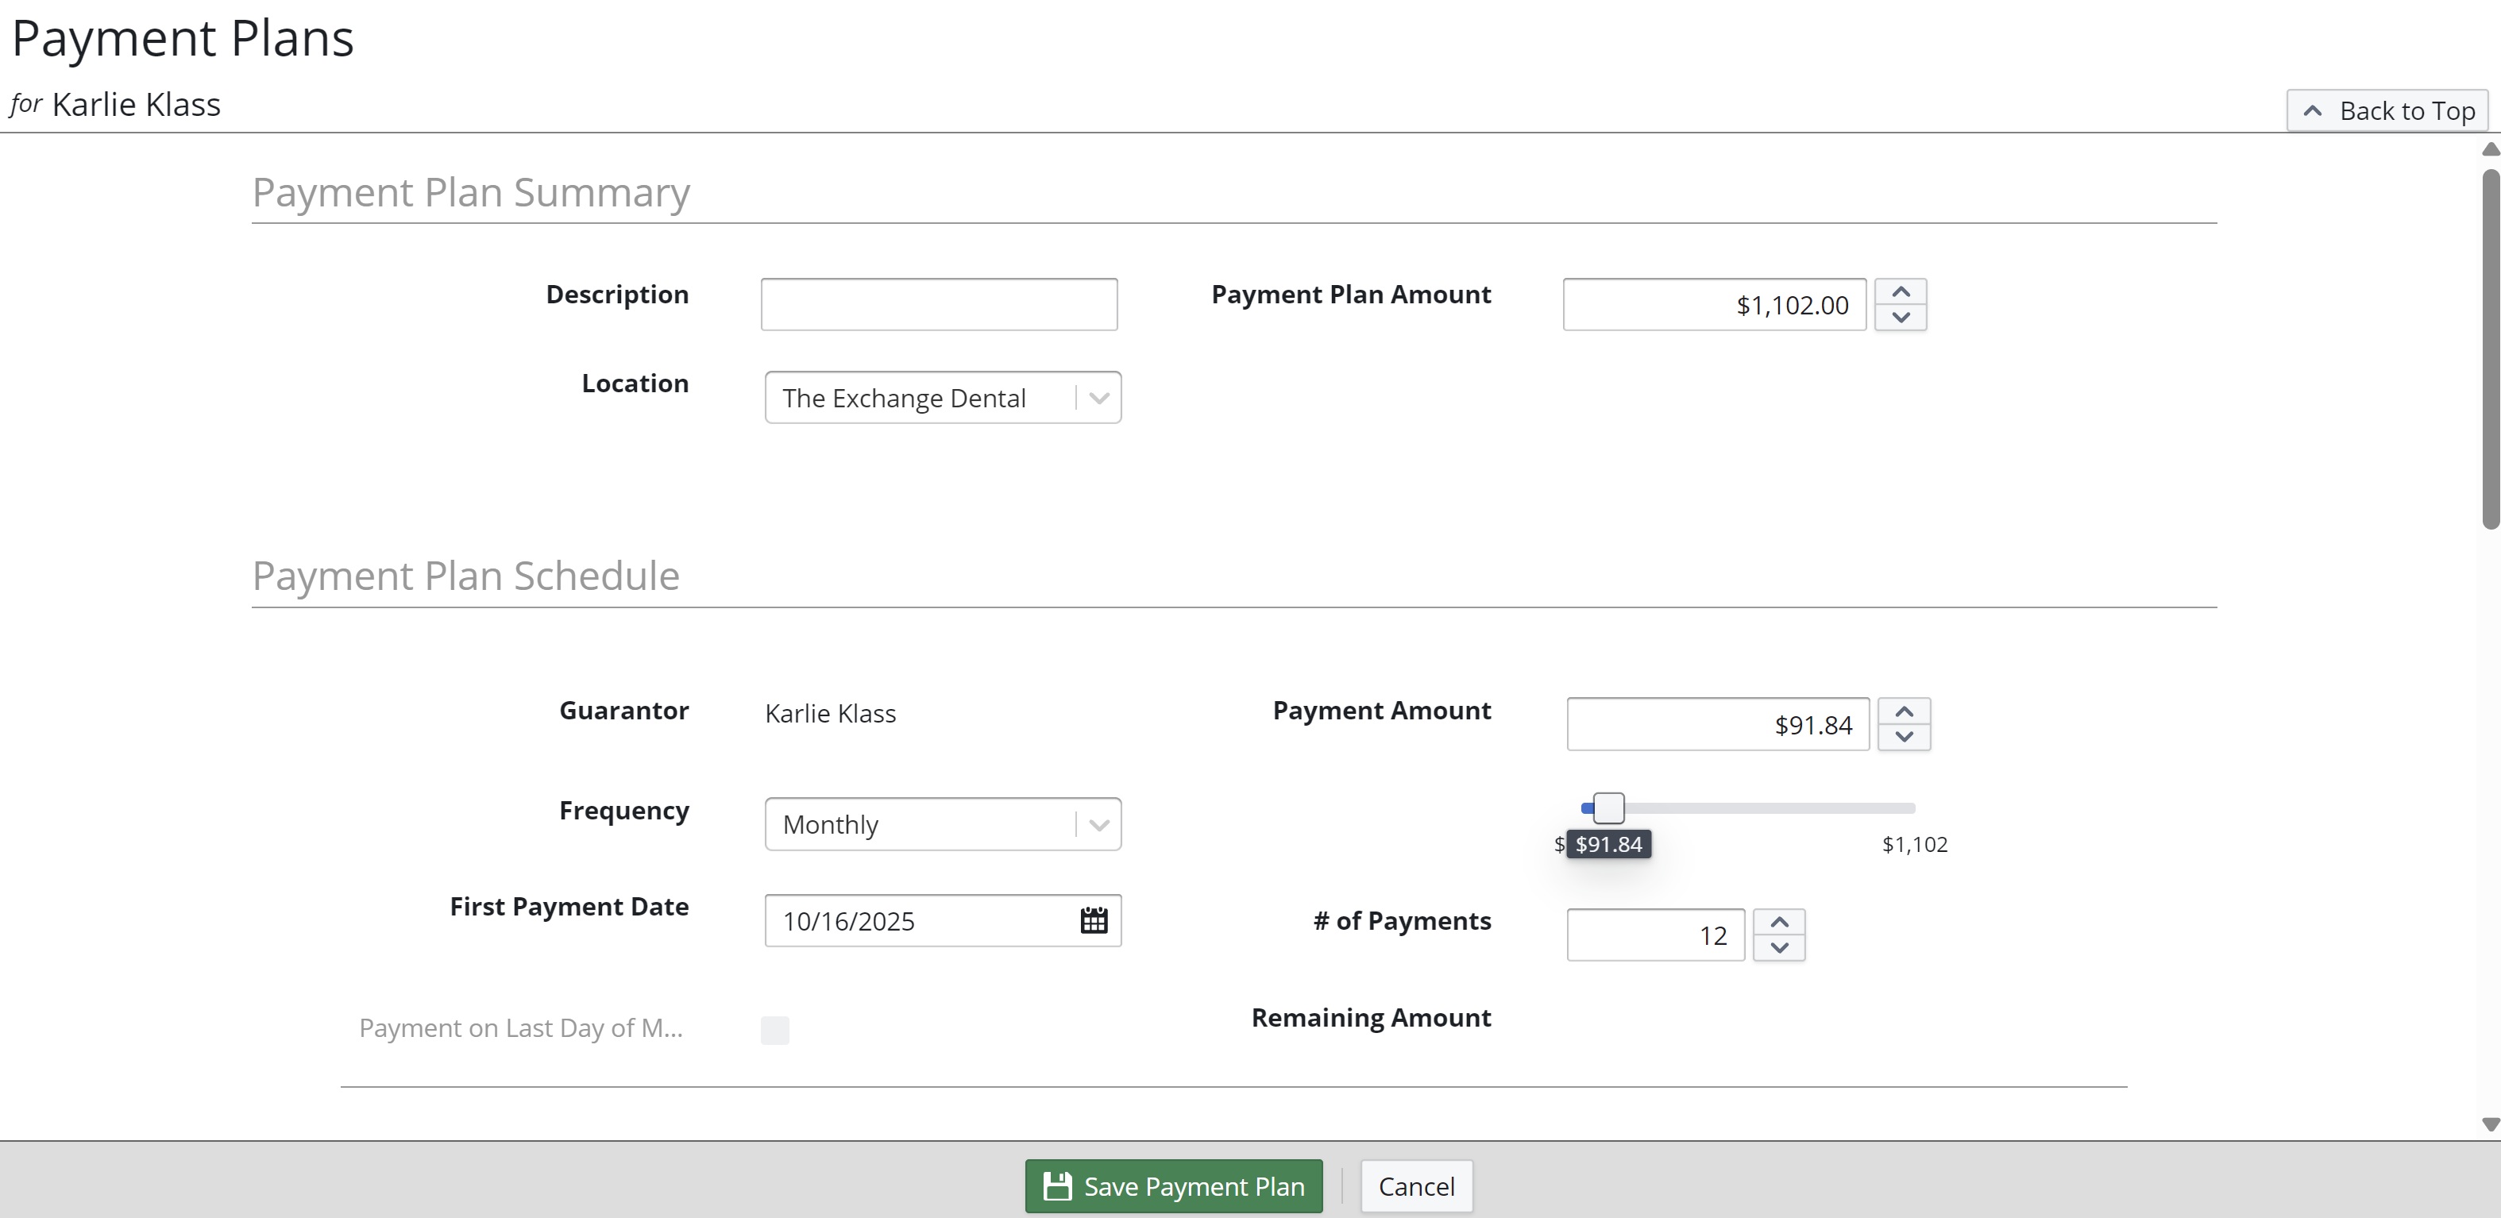Screen dimensions: 2501x1218
Task: Click Save Payment Plan button
Action: (1173, 1186)
